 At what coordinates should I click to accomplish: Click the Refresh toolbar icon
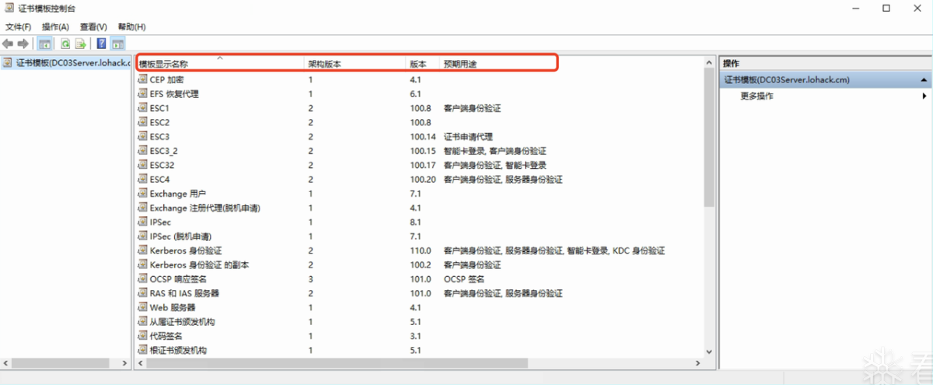click(x=65, y=44)
